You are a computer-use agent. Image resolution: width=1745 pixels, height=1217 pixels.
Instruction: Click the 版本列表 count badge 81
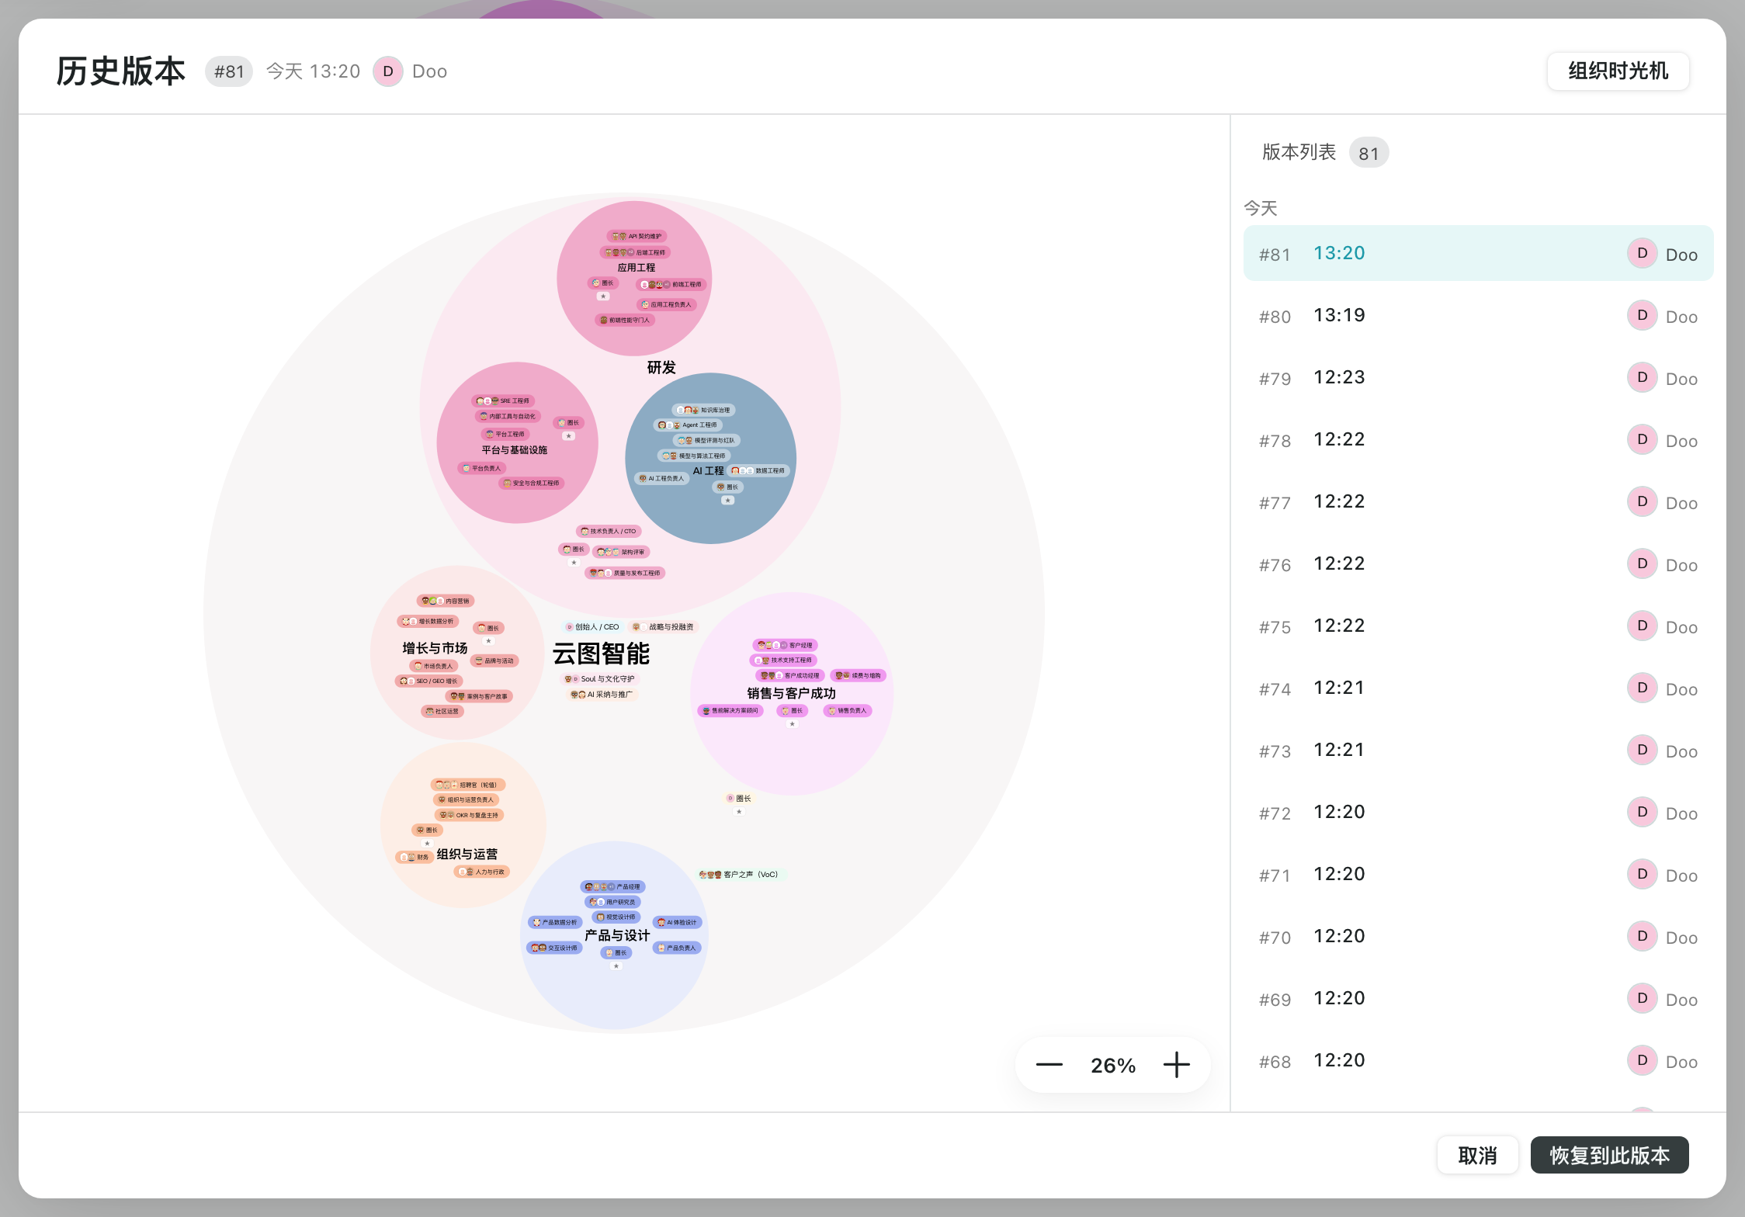coord(1369,153)
